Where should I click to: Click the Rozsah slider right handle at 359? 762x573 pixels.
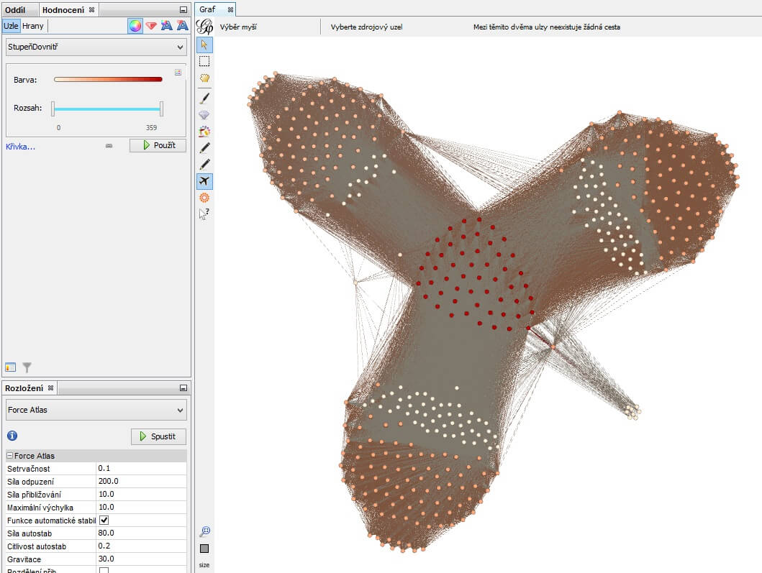(x=161, y=109)
